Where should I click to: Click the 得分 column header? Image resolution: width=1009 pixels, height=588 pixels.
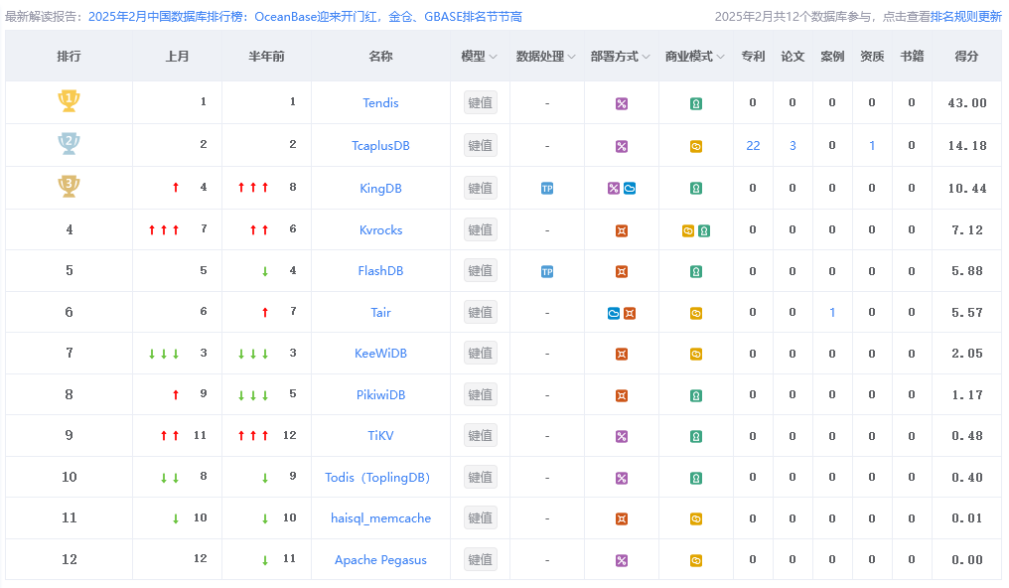[966, 57]
